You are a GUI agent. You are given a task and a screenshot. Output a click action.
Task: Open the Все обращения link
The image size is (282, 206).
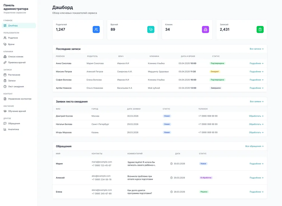[x=254, y=146]
